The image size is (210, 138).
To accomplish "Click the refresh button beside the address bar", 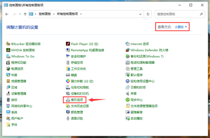I will [148, 14].
